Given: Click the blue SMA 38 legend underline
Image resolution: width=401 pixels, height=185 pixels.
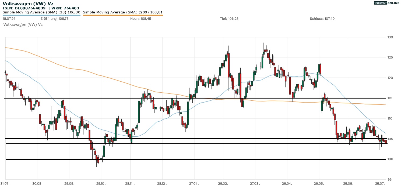Looking at the screenshot, I should [x=41, y=15].
